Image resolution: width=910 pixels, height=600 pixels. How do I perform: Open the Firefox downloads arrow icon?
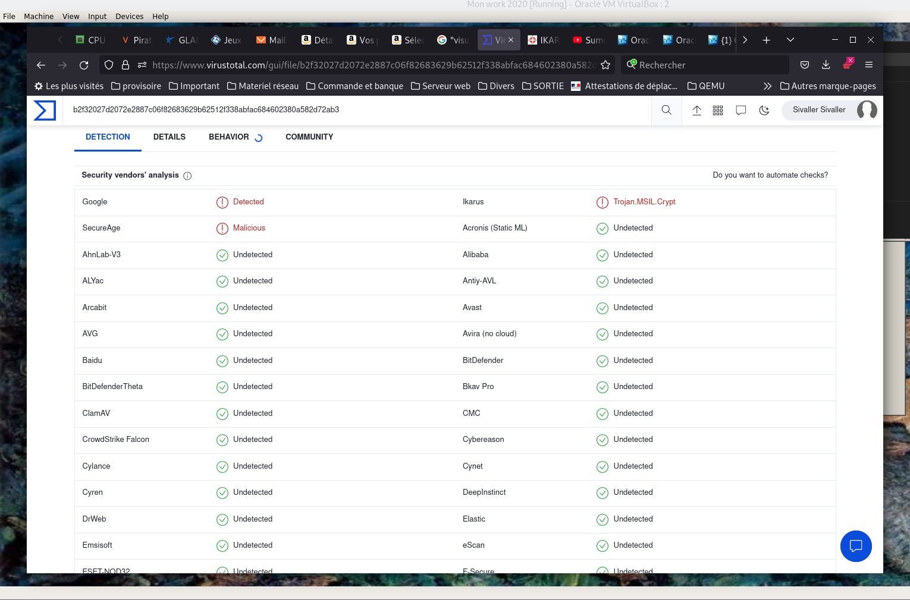click(826, 65)
